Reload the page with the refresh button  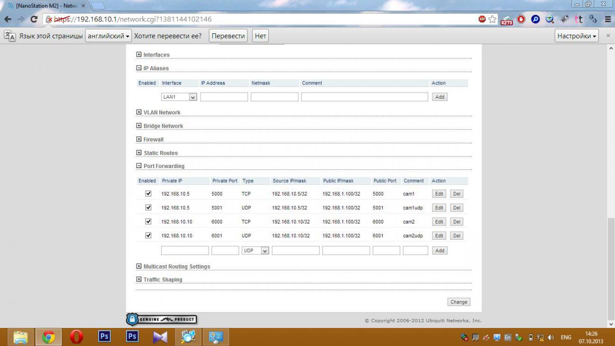[34, 19]
